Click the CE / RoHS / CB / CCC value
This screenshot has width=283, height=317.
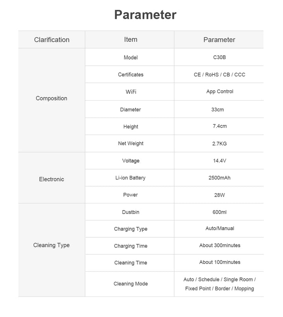219,74
